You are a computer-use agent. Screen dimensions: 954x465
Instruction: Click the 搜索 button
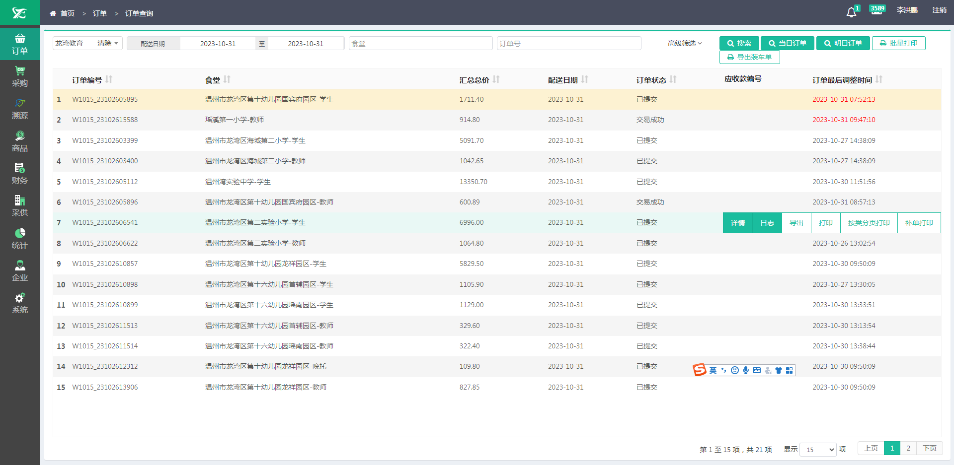click(x=739, y=43)
